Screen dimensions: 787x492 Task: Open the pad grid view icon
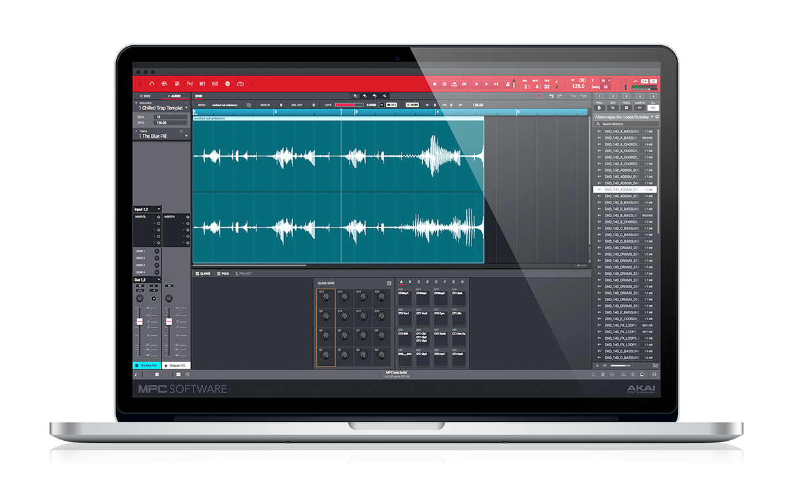point(176,84)
